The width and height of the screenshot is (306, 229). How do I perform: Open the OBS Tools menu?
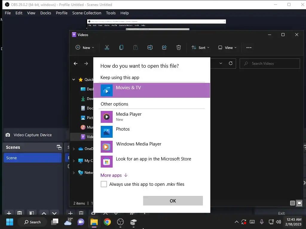pyautogui.click(x=111, y=13)
